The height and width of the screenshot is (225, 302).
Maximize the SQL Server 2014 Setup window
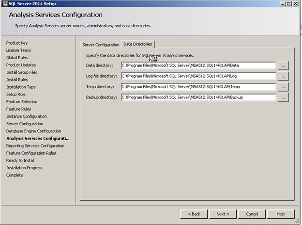click(289, 4)
